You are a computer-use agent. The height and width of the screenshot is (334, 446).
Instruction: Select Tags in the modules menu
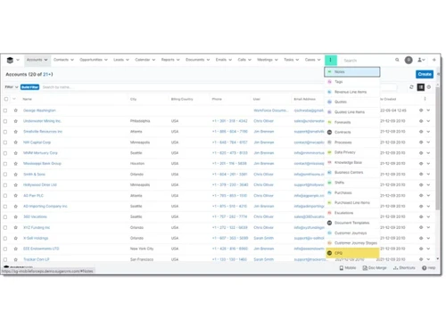point(352,82)
